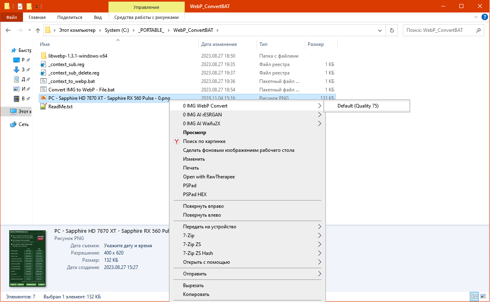Switch to large thumbnails view in status bar
The height and width of the screenshot is (302, 490).
point(483,297)
